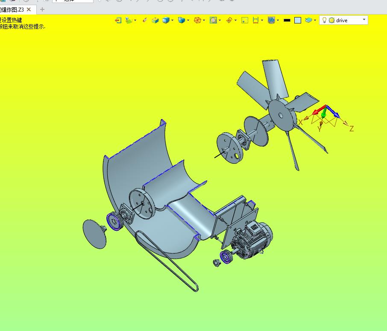The image size is (387, 331).
Task: Add a new tab with plus button
Action: point(42,10)
